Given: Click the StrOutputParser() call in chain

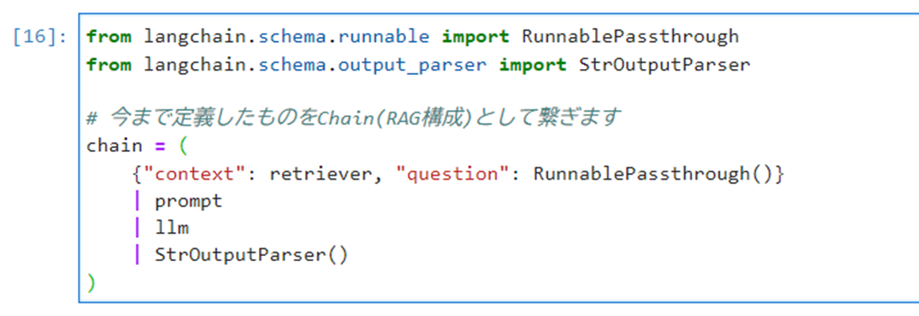Looking at the screenshot, I should pyautogui.click(x=252, y=256).
